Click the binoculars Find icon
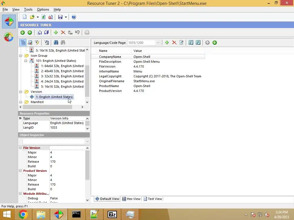The width and height of the screenshot is (294, 220). 56,43
